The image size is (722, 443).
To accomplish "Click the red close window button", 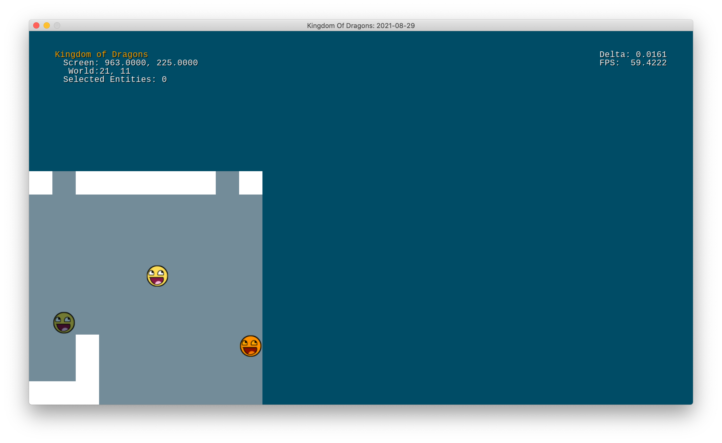I will pyautogui.click(x=36, y=25).
